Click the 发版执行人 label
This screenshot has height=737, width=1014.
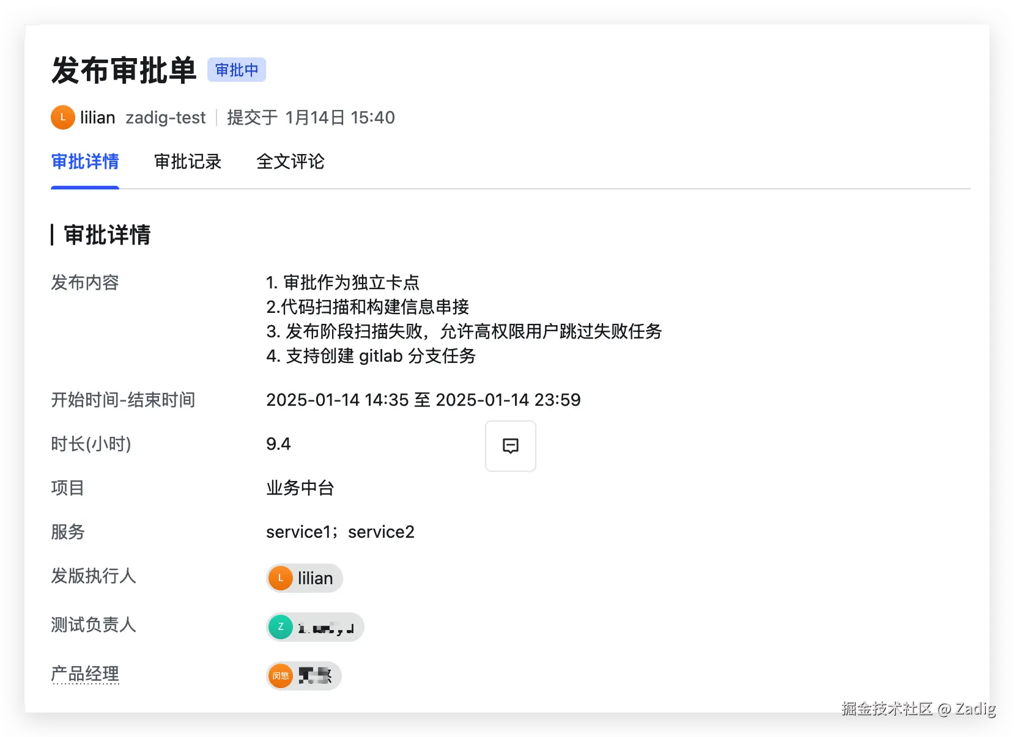click(x=94, y=576)
